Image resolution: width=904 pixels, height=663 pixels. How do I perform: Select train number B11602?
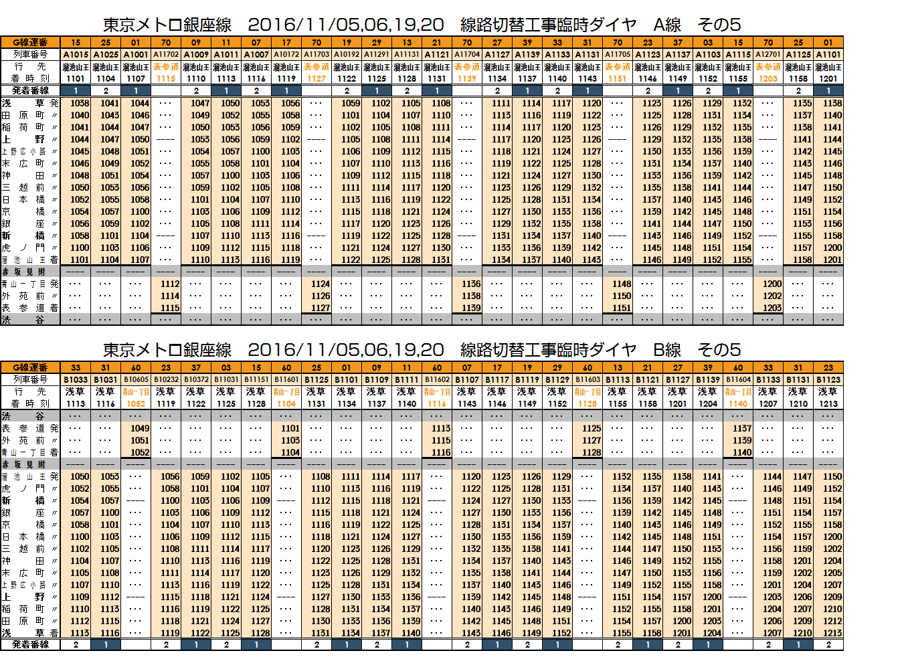pyautogui.click(x=437, y=379)
